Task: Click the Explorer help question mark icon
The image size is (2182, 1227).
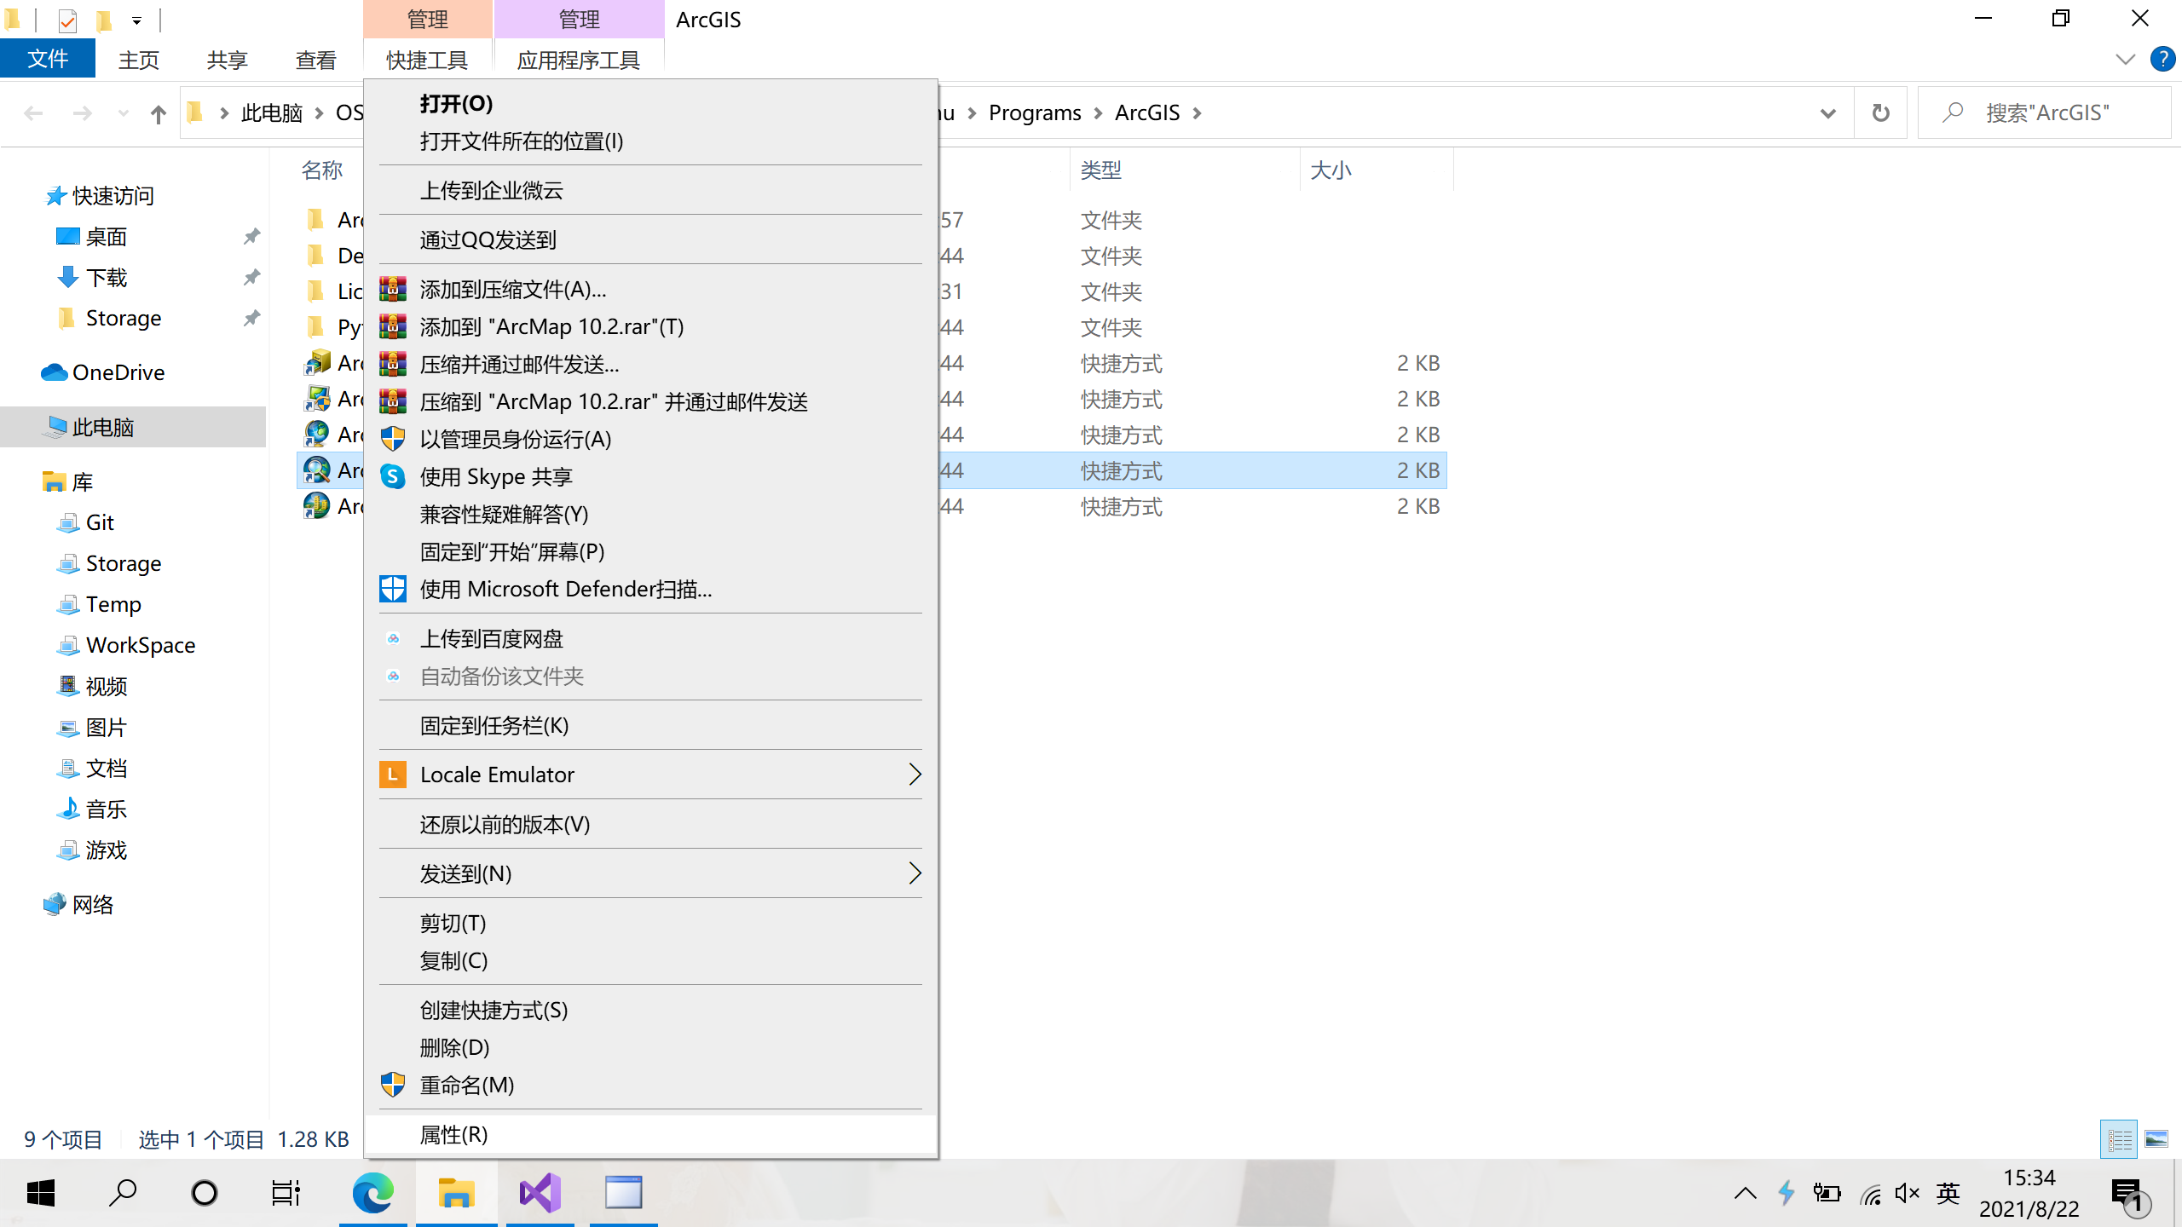Action: (x=2162, y=59)
